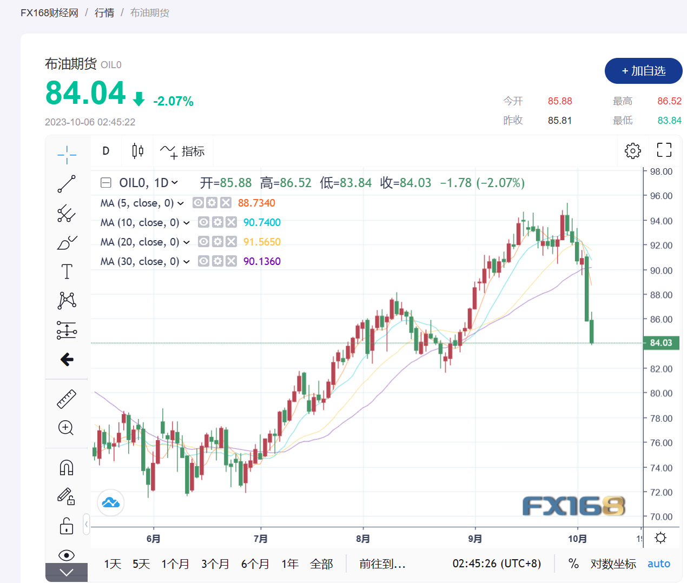Toggle magnet mode in left toolbar
Image resolution: width=687 pixels, height=583 pixels.
(67, 467)
